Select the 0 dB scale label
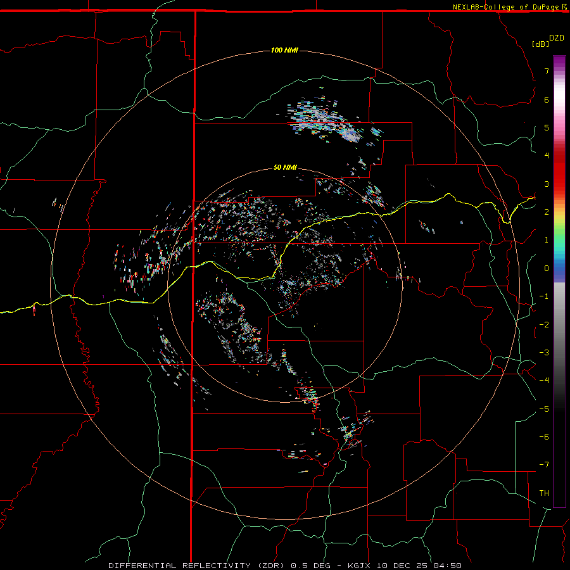570x570 pixels. tap(547, 269)
